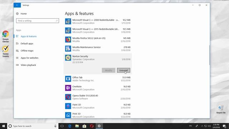Click the volume speaker tray icon
This screenshot has height=129, width=229.
(x=209, y=126)
